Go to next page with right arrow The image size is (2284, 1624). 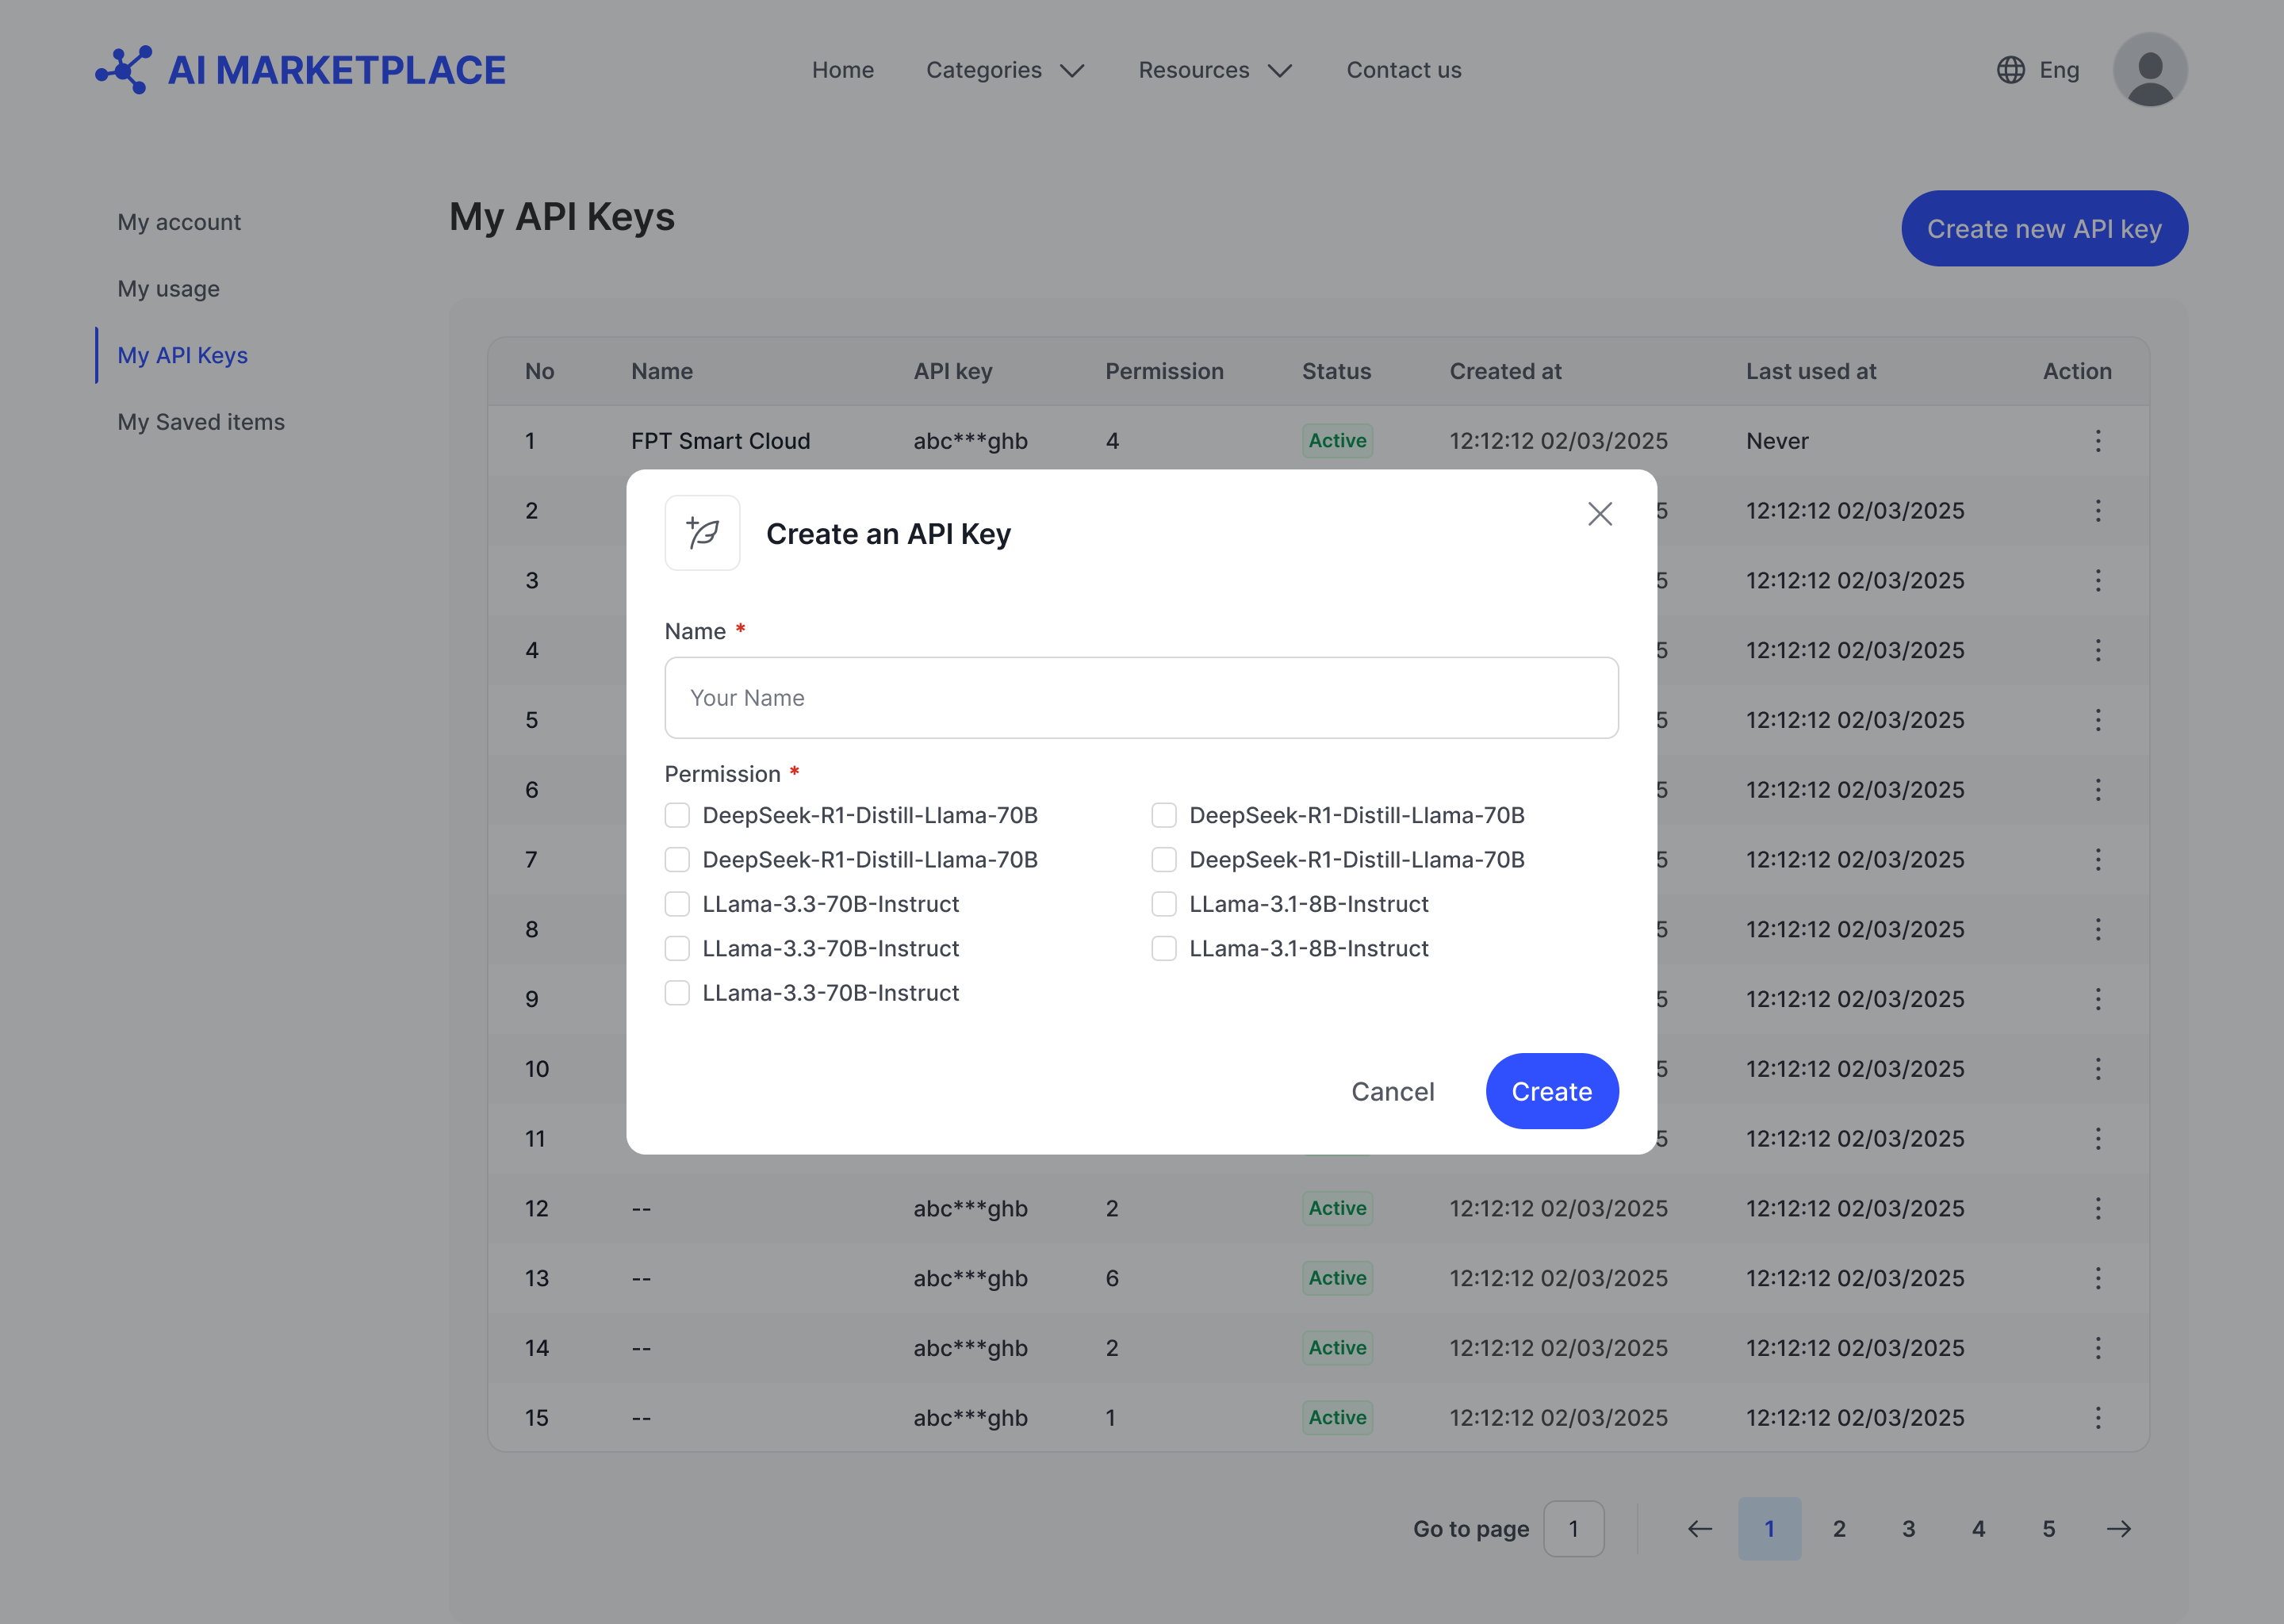click(x=2119, y=1529)
